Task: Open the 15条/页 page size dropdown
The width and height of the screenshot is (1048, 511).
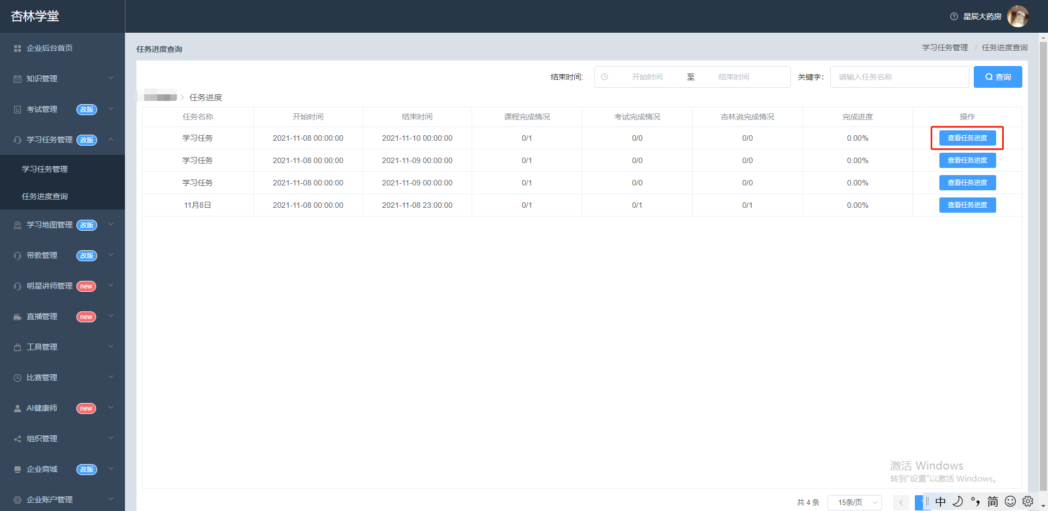Action: pyautogui.click(x=855, y=502)
